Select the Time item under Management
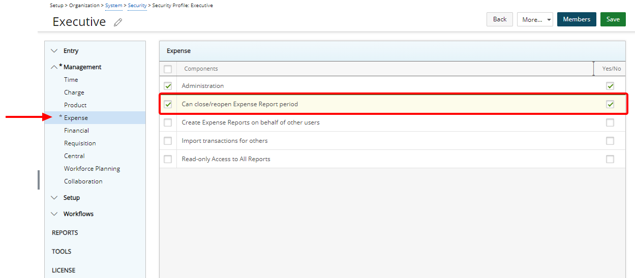 tap(71, 80)
